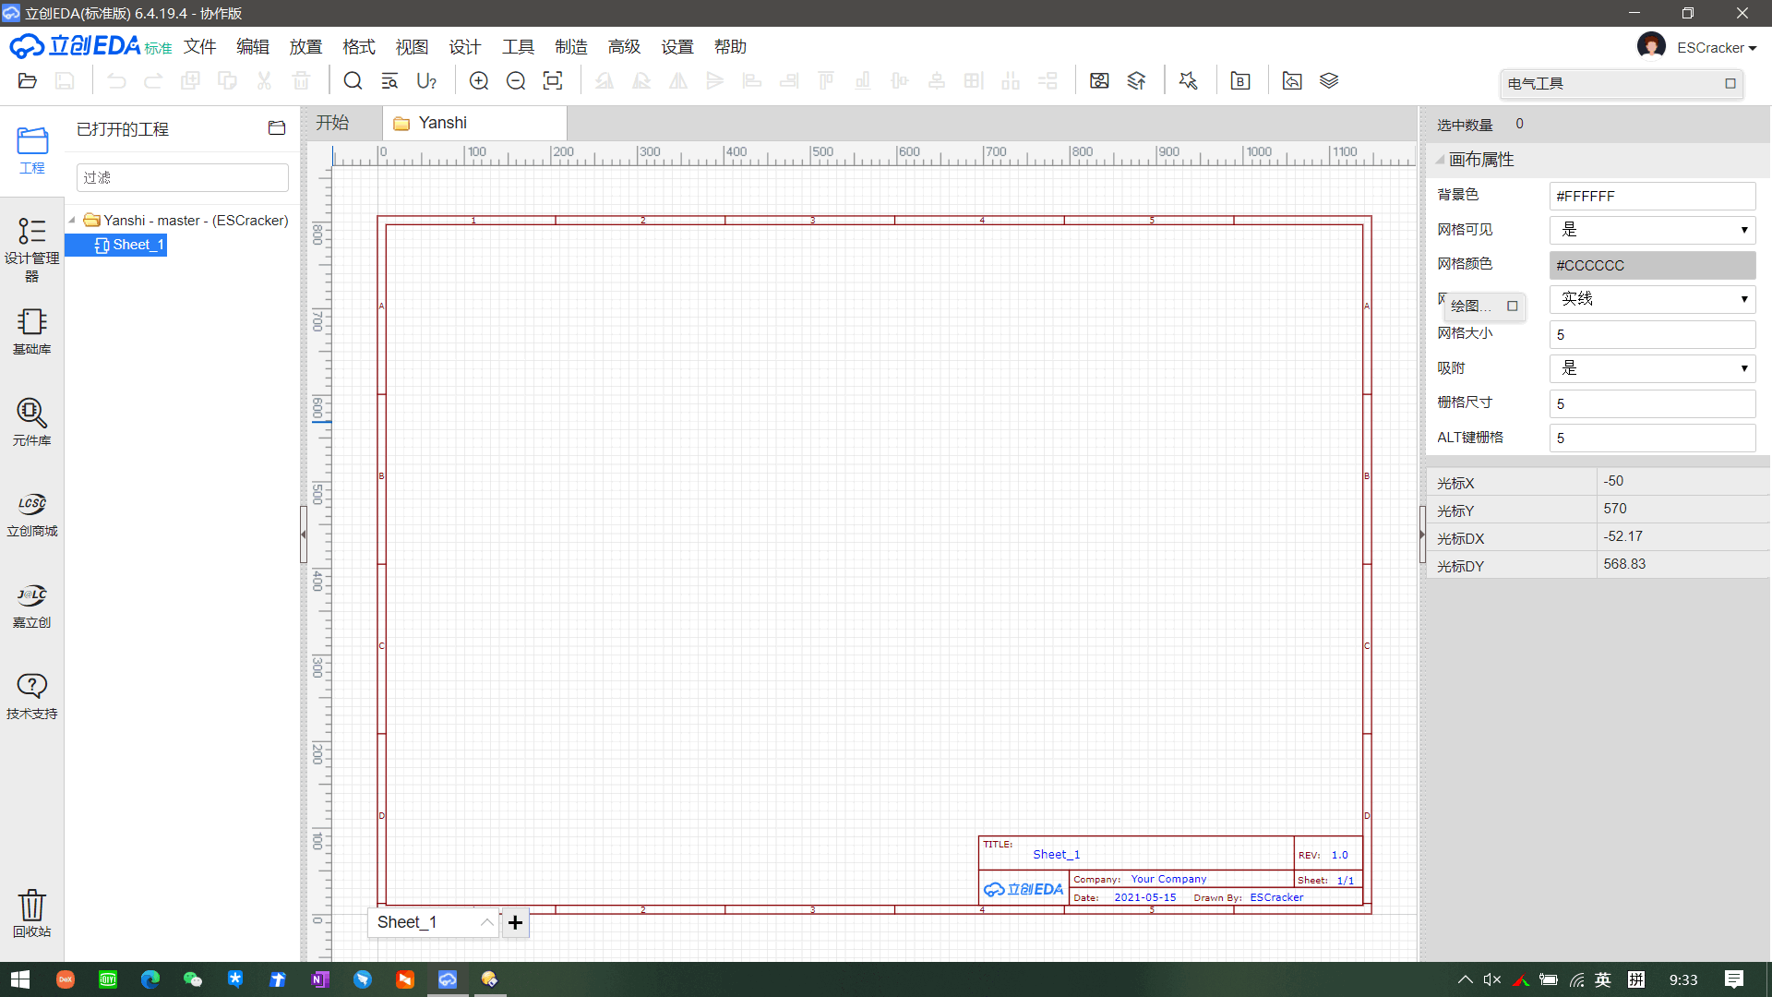This screenshot has width=1772, height=997.
Task: Click the fit to window icon
Action: (553, 81)
